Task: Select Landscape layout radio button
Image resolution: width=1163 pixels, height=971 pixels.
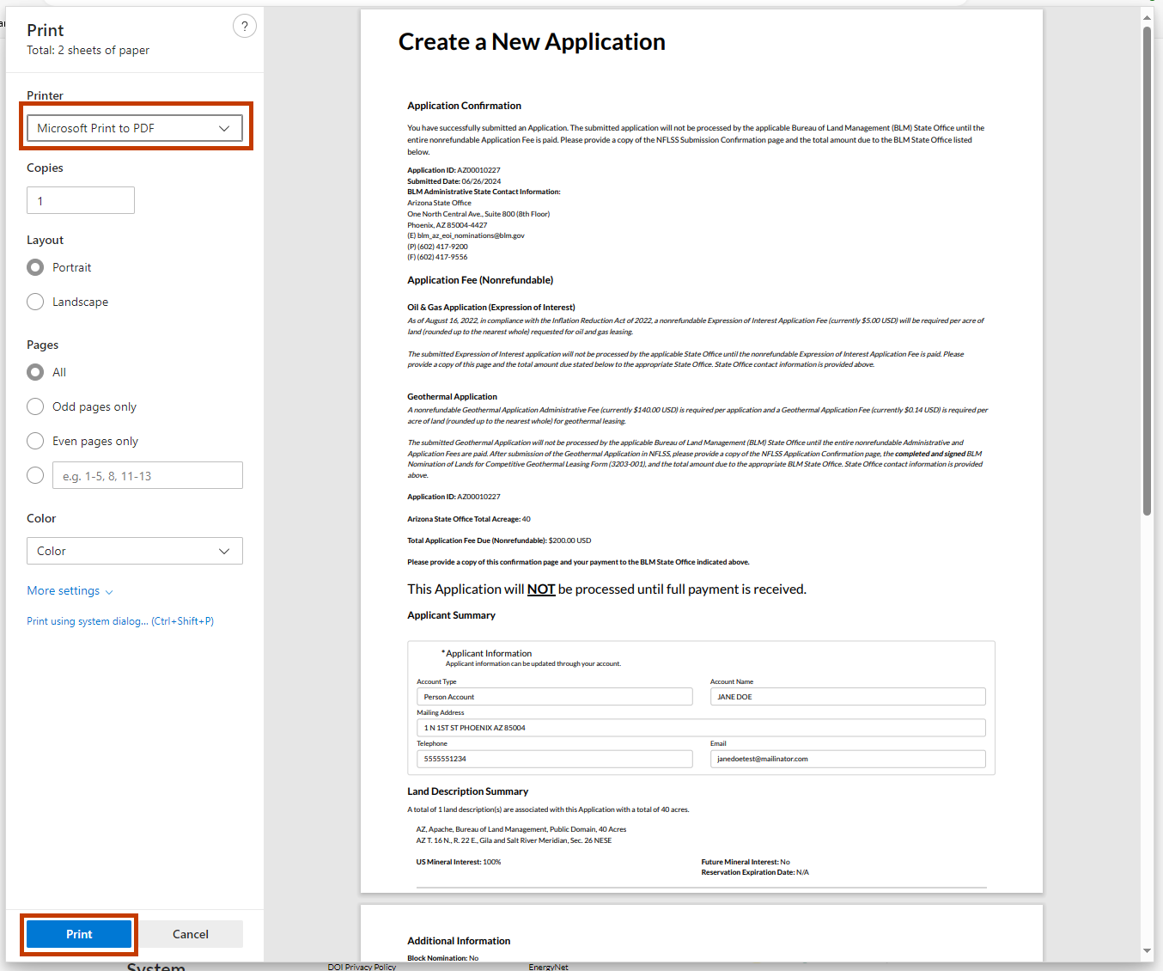Action: [35, 302]
